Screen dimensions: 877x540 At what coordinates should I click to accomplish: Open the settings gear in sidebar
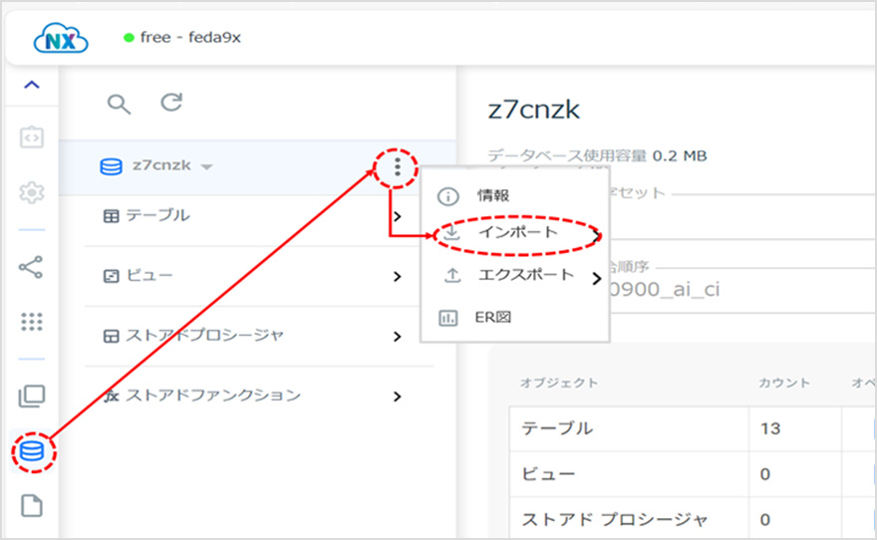point(32,192)
